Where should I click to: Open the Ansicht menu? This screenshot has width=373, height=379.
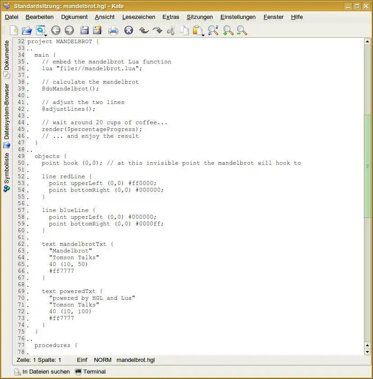tap(105, 17)
